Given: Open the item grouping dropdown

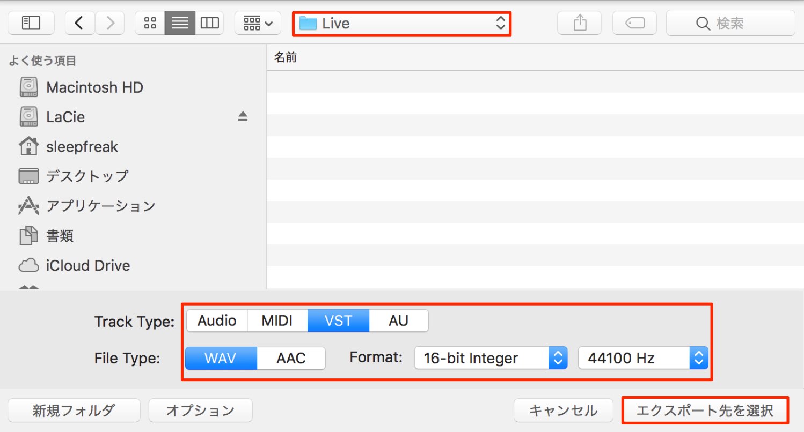Looking at the screenshot, I should pyautogui.click(x=258, y=23).
